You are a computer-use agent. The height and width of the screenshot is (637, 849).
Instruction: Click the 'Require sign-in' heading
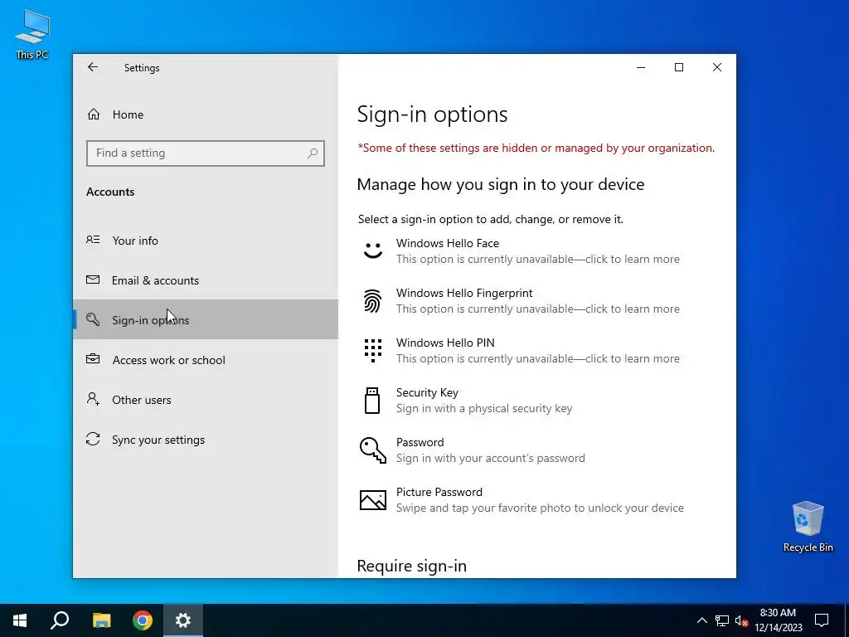click(x=411, y=566)
